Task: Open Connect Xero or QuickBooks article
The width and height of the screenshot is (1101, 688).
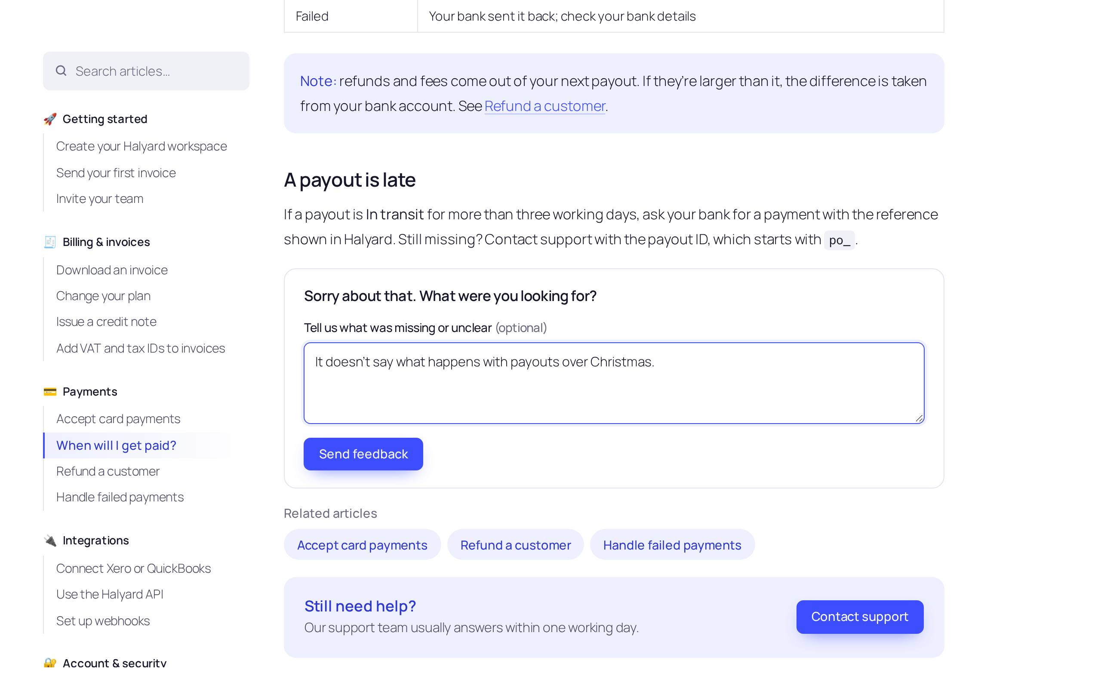Action: (x=134, y=568)
